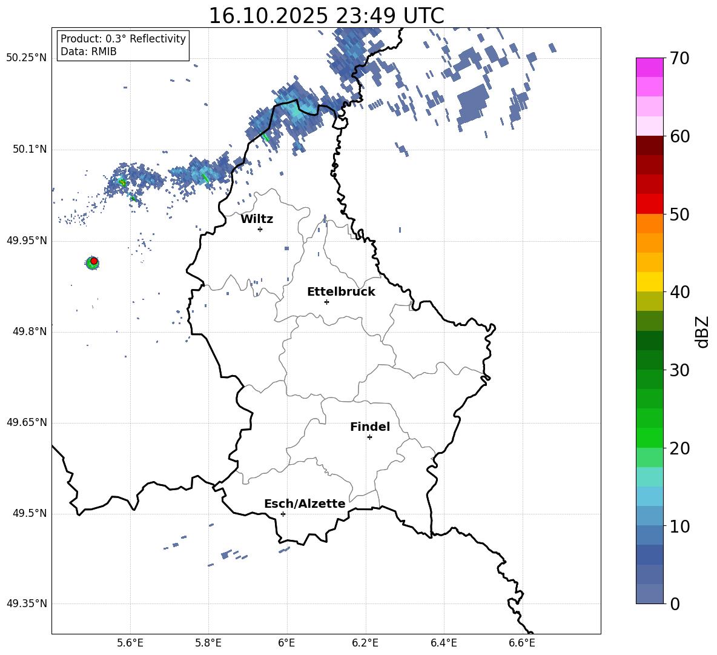Click the Wiltz location cross marker

pos(260,229)
